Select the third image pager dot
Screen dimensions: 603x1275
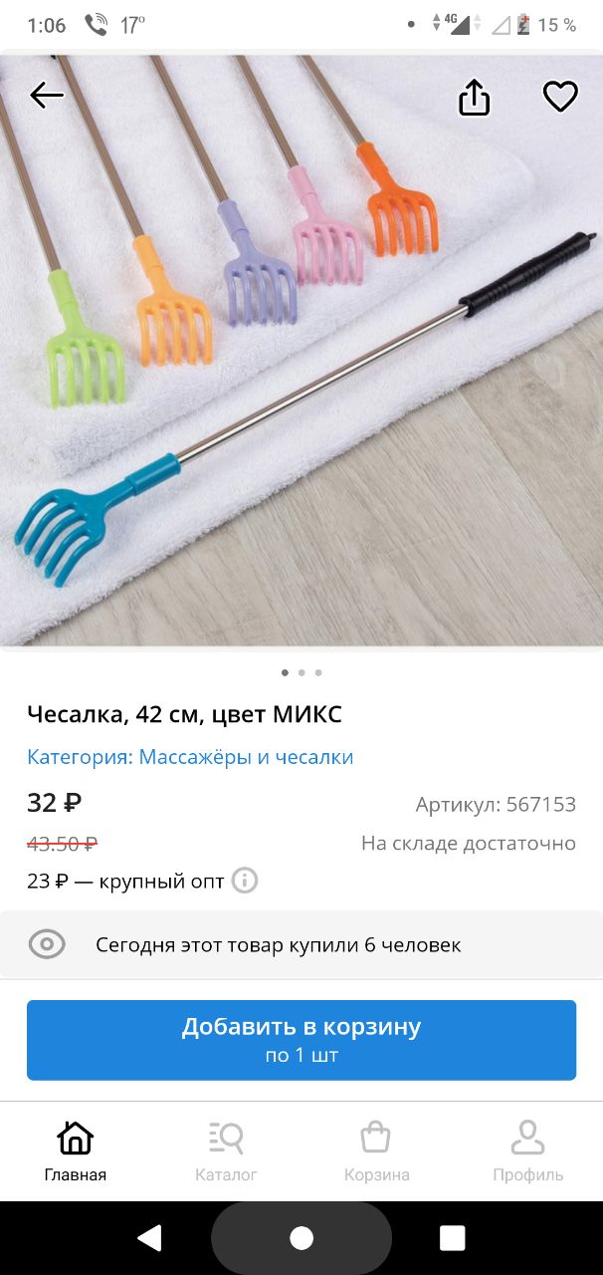318,672
